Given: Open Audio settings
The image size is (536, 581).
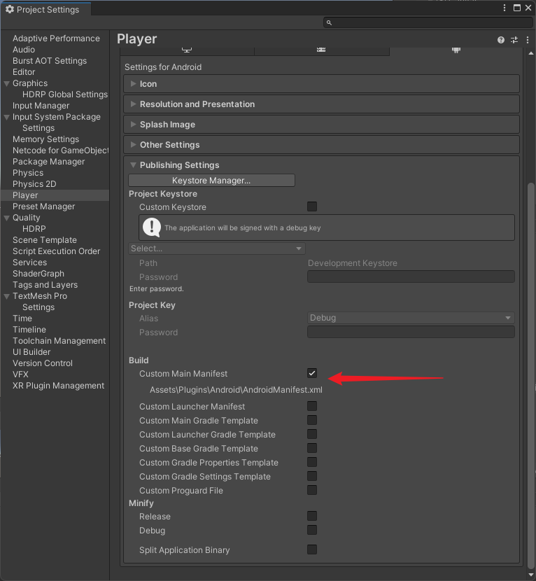Looking at the screenshot, I should pos(24,50).
